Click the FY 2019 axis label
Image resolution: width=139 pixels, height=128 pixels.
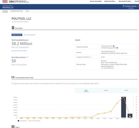point(92,119)
